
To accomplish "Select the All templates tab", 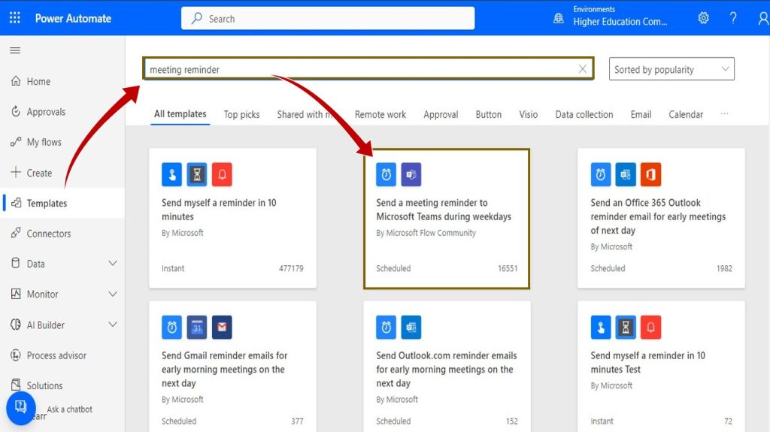I will pos(180,114).
